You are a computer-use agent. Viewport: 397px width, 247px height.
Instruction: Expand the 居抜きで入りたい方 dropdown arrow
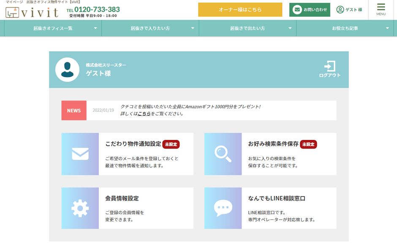click(193, 28)
